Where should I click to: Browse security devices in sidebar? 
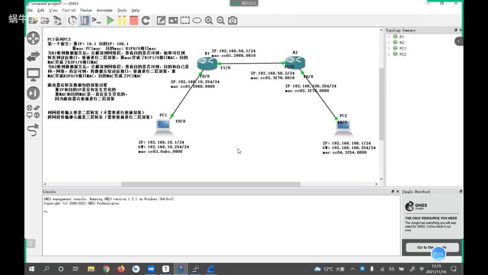tap(34, 93)
